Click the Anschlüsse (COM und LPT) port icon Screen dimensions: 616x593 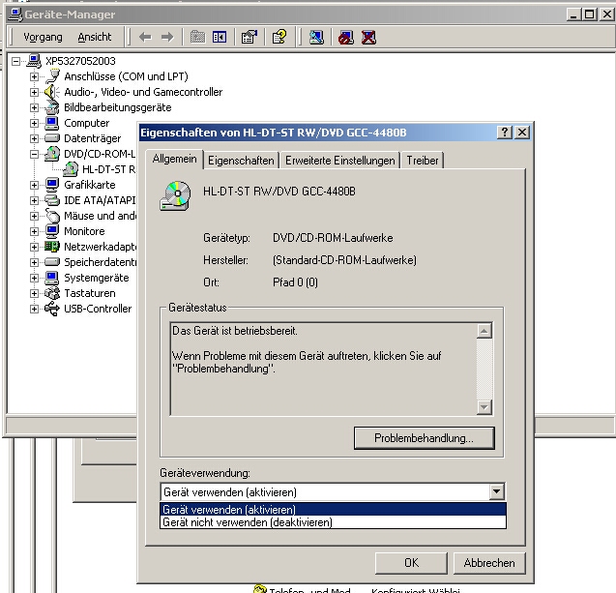(52, 76)
